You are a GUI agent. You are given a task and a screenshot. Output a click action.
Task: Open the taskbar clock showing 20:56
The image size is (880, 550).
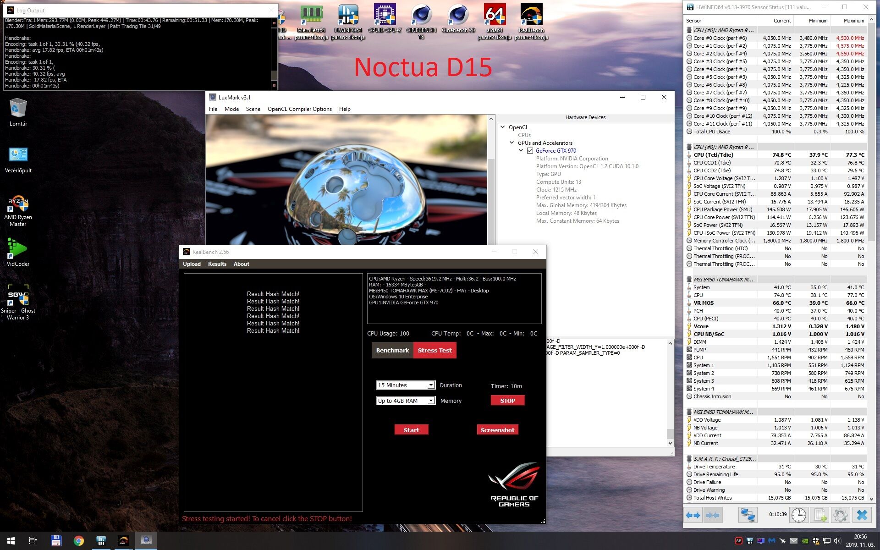[860, 541]
